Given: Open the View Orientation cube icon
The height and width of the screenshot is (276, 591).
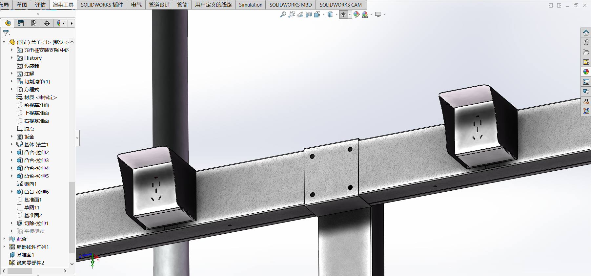Looking at the screenshot, I should tap(317, 14).
